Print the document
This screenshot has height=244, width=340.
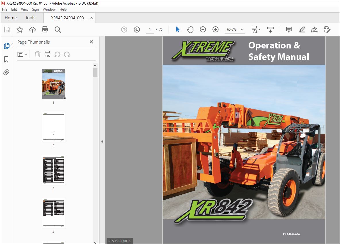click(x=45, y=30)
